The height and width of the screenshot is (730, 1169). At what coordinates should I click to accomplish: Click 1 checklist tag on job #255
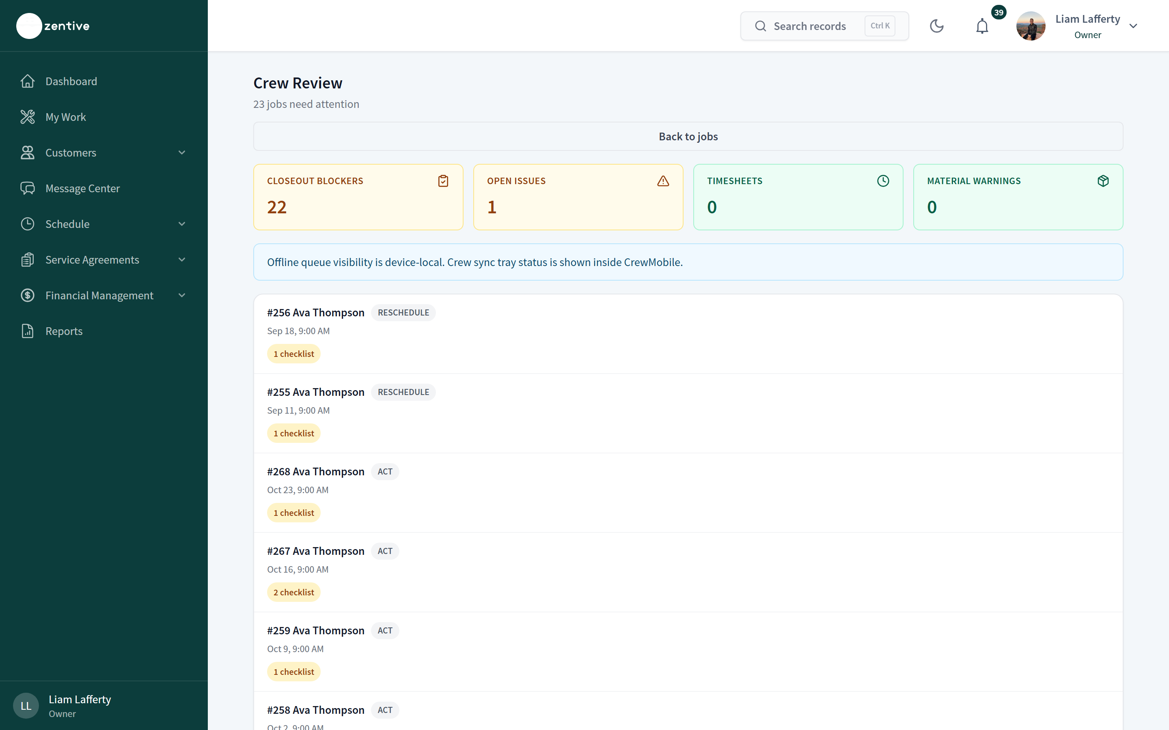pos(294,433)
